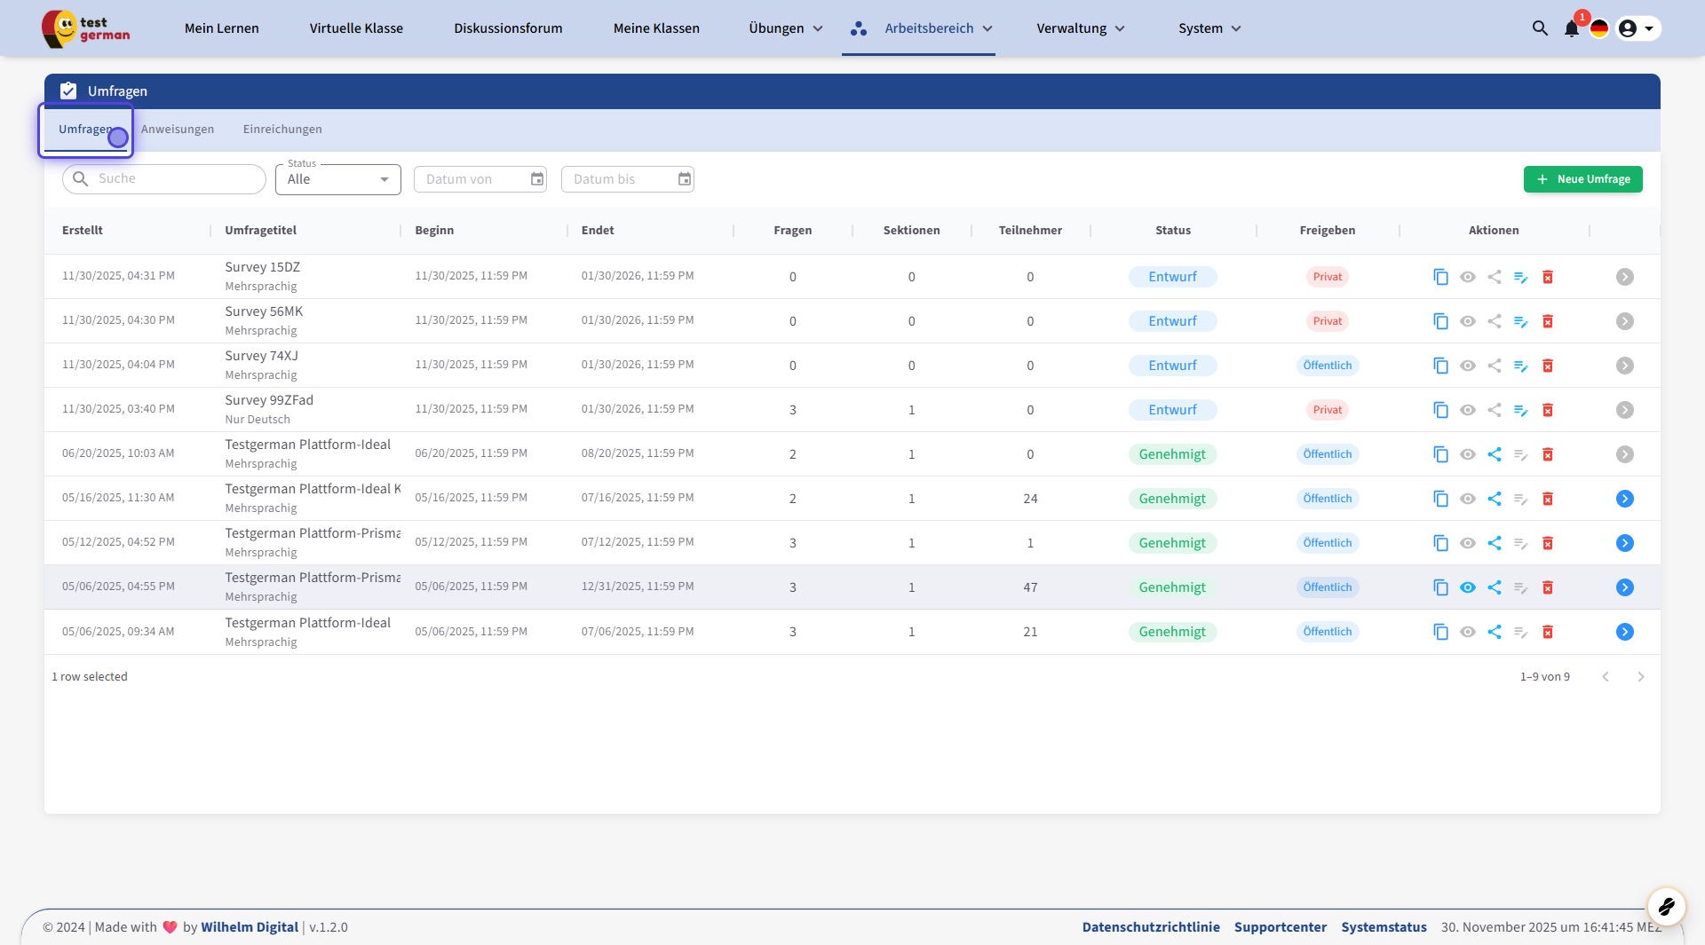Open the Supportcenter link in footer
Viewport: 1705px width, 945px height.
(1280, 927)
